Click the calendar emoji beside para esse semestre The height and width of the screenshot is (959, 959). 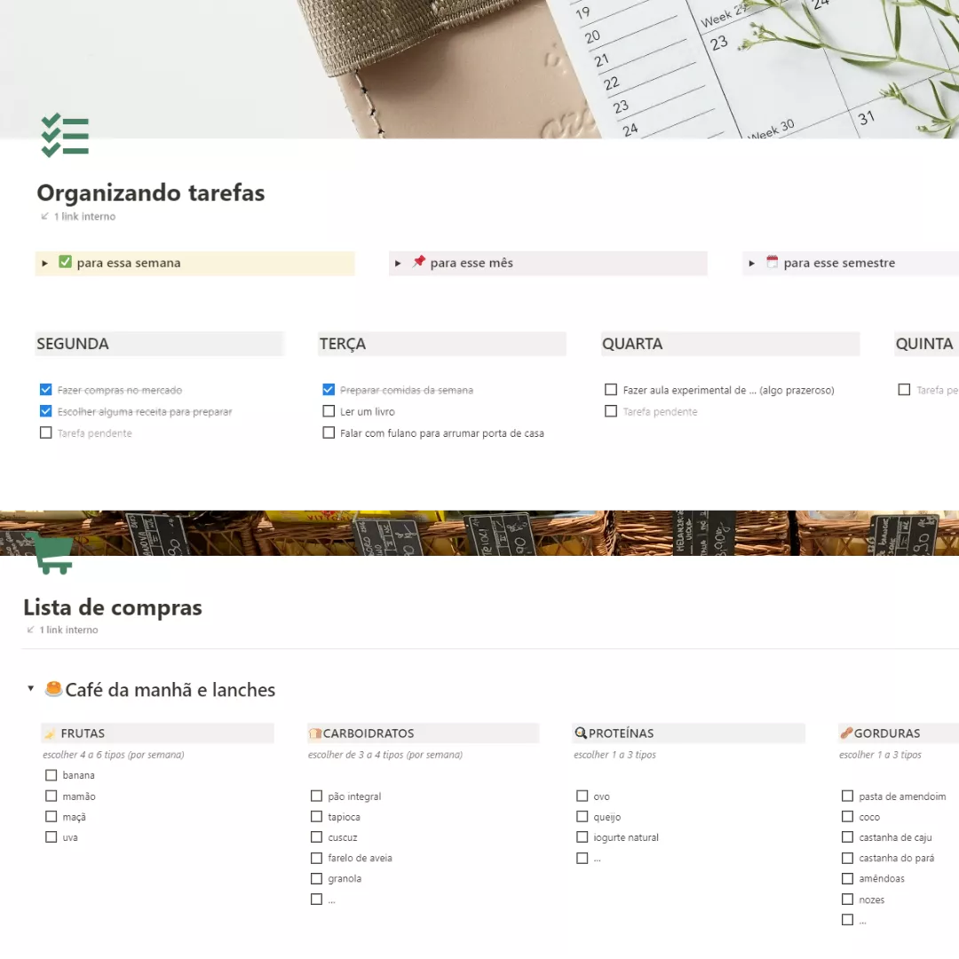(x=772, y=262)
